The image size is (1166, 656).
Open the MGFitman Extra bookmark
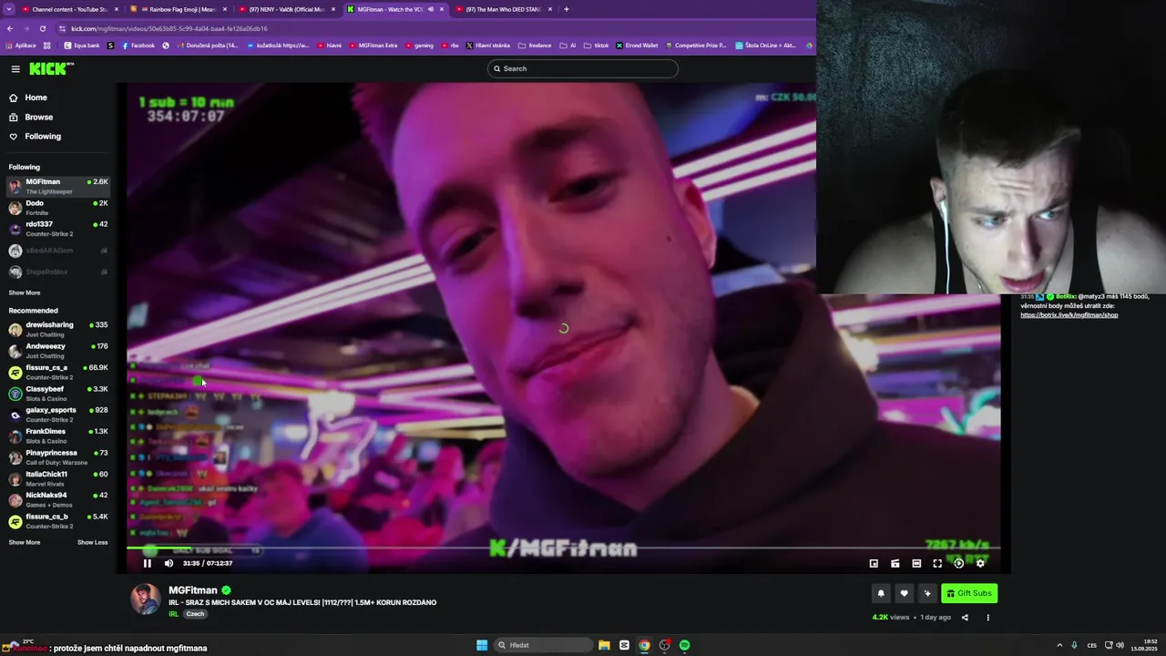pos(373,46)
